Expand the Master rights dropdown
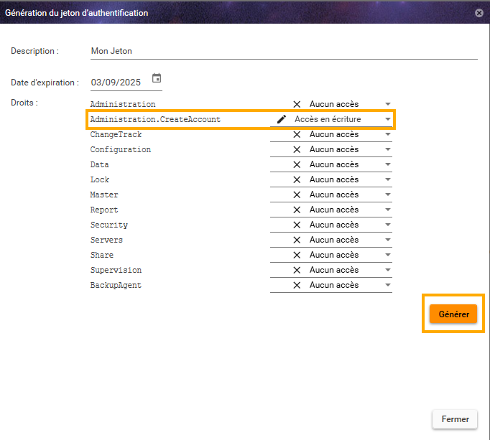Image resolution: width=490 pixels, height=440 pixels. 387,195
